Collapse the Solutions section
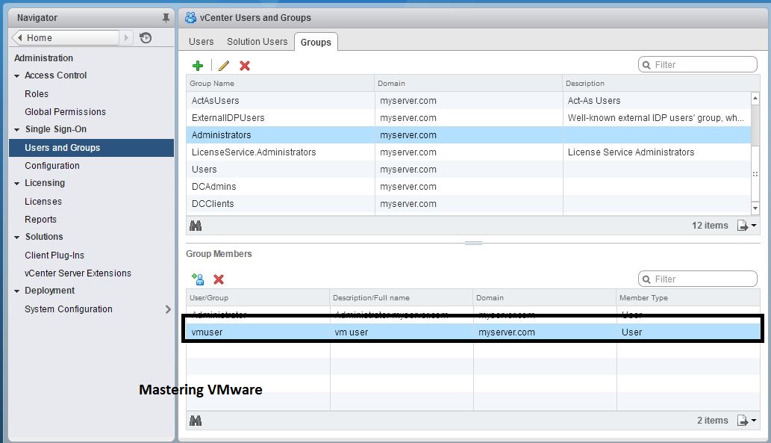The image size is (771, 443). pyautogui.click(x=16, y=238)
